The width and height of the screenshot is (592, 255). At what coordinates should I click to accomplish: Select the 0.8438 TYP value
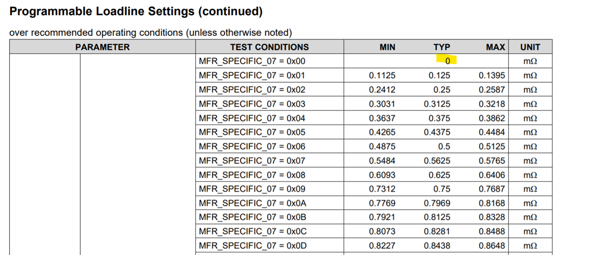tap(437, 245)
